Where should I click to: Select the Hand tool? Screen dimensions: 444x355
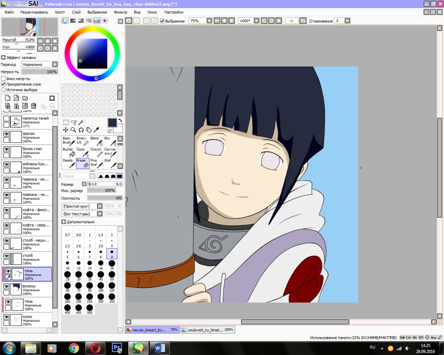click(x=89, y=130)
